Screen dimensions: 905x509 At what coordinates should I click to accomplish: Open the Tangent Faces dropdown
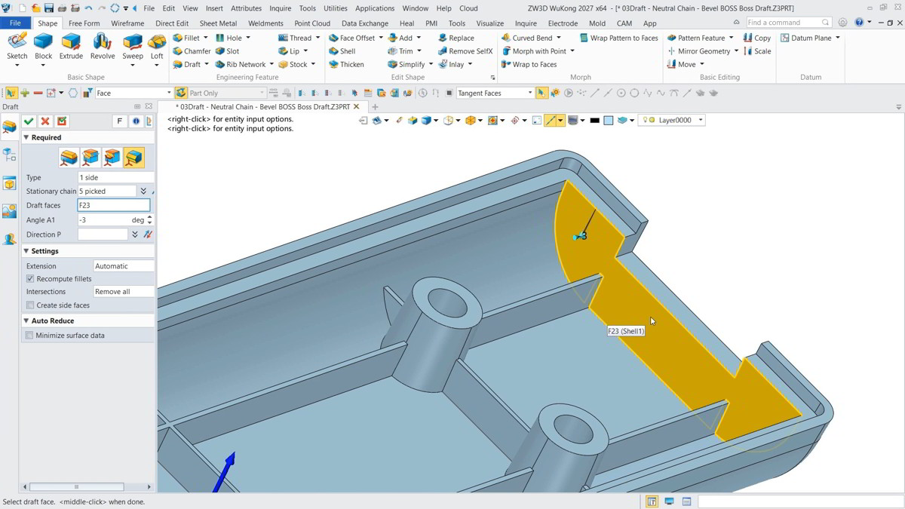[x=495, y=93]
